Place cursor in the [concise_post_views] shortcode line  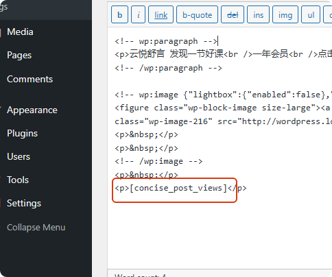(180, 188)
